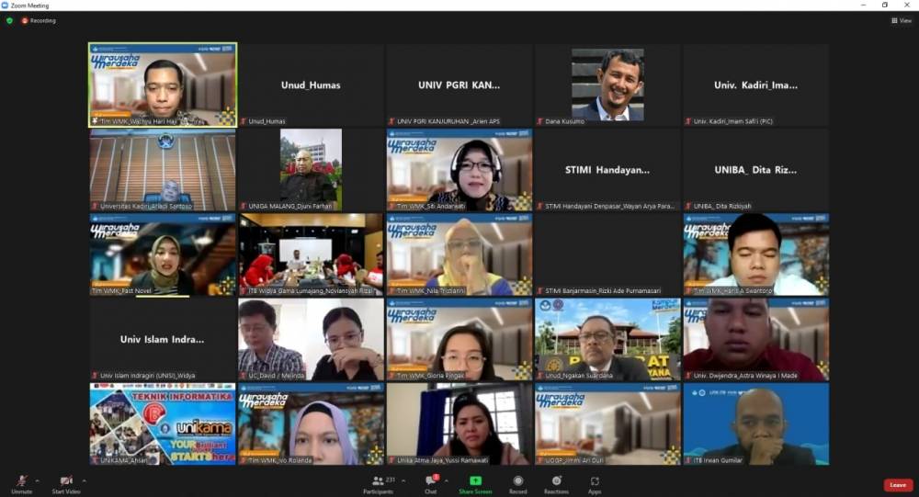This screenshot has width=919, height=497.
Task: Expand the arrow next to Participants
Action: [x=403, y=480]
